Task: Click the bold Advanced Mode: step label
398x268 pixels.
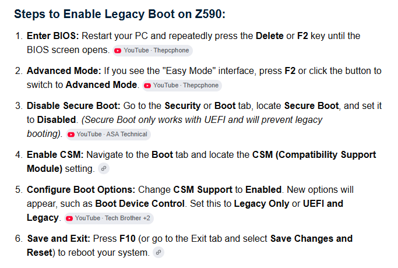Action: point(64,71)
